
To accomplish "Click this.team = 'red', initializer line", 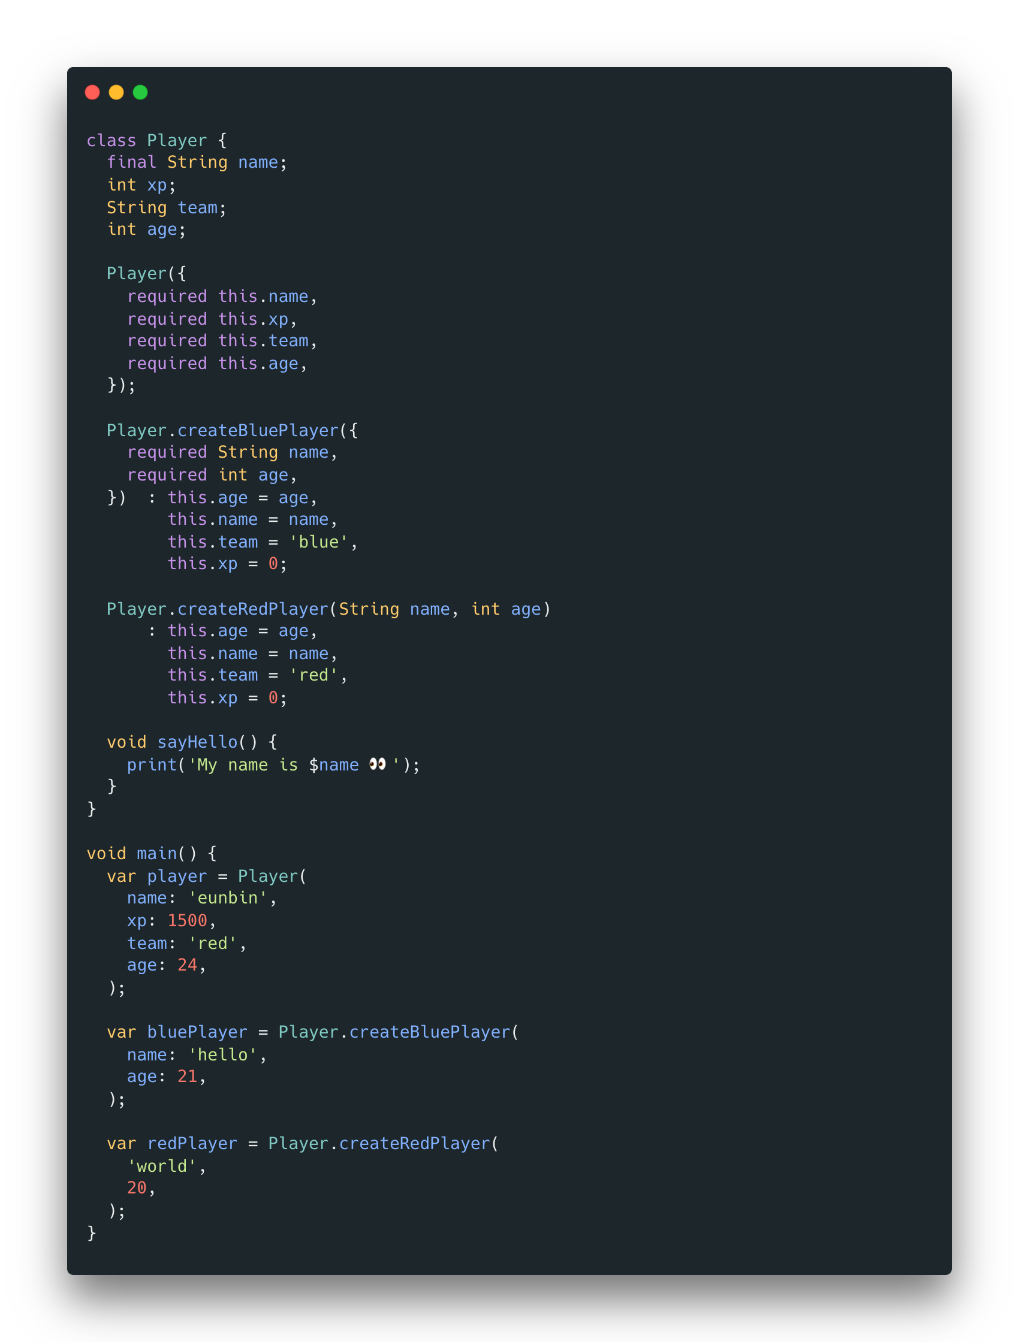I will [258, 675].
